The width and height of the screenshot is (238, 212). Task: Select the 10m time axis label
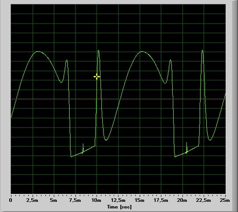[96, 200]
